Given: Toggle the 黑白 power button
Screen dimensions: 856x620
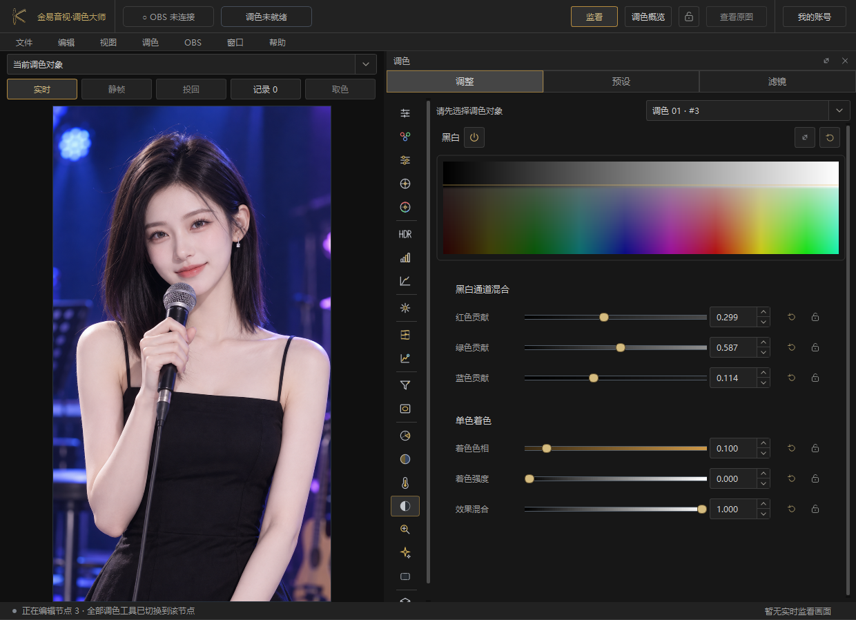Looking at the screenshot, I should pyautogui.click(x=474, y=137).
